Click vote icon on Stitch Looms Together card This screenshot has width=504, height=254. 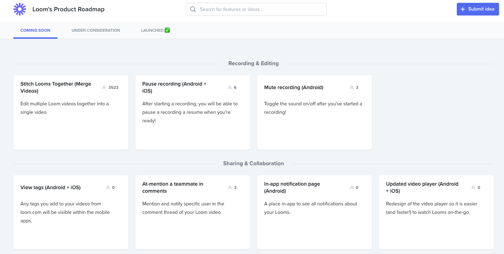(x=104, y=87)
